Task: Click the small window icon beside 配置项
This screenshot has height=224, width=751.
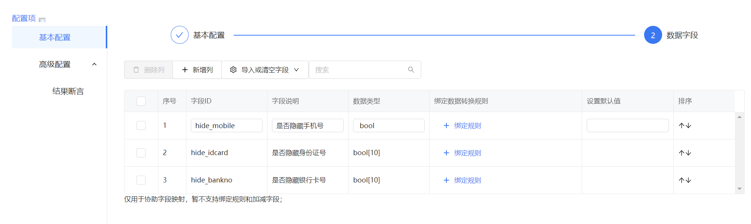Action: click(x=42, y=20)
